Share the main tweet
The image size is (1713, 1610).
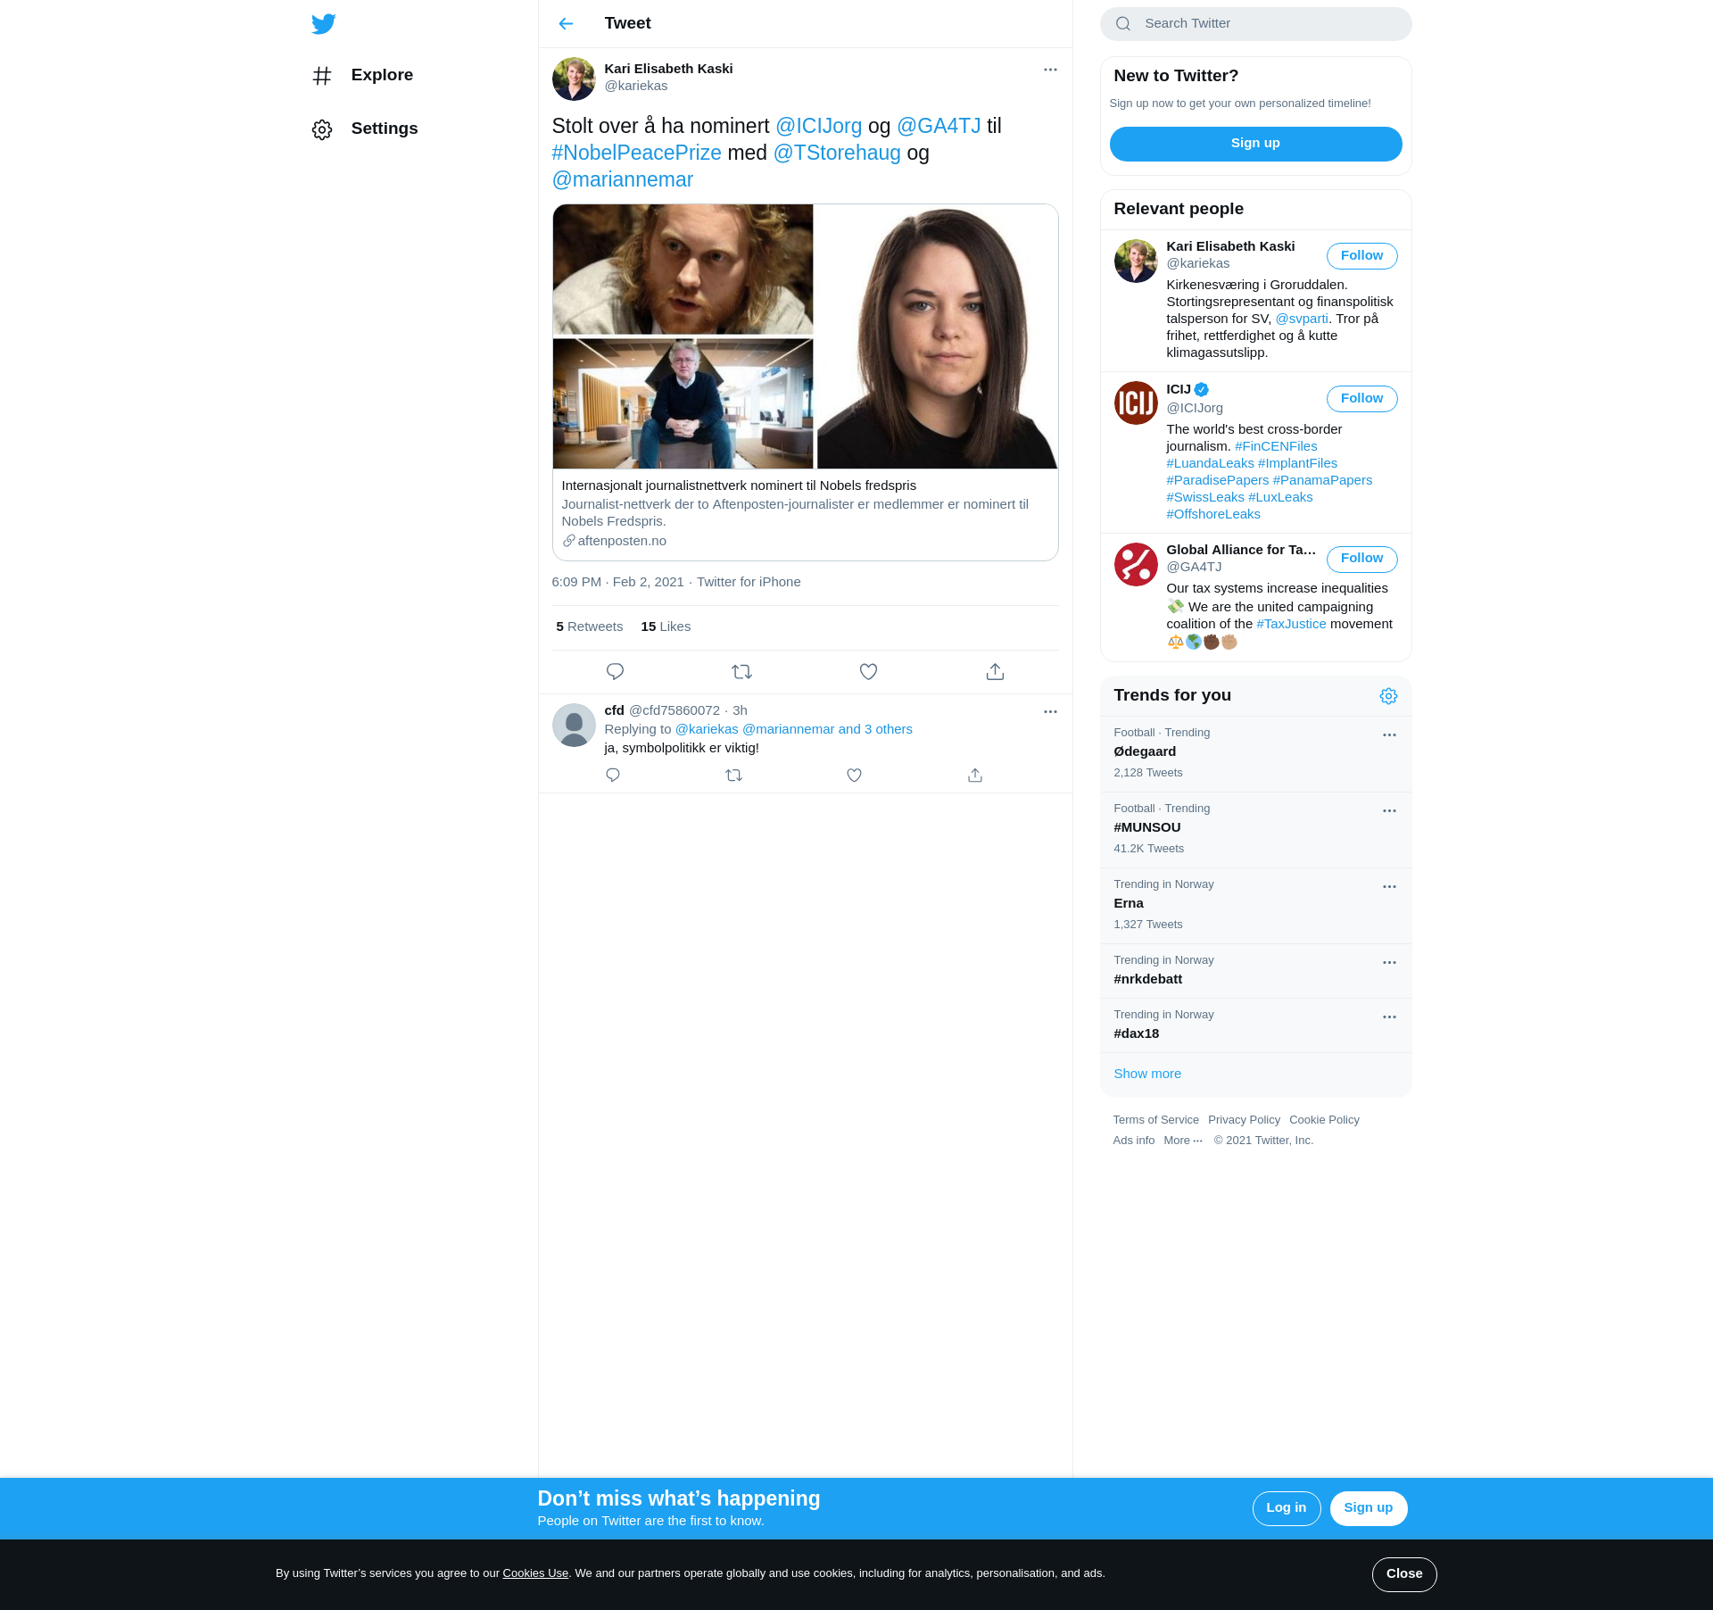click(x=995, y=672)
